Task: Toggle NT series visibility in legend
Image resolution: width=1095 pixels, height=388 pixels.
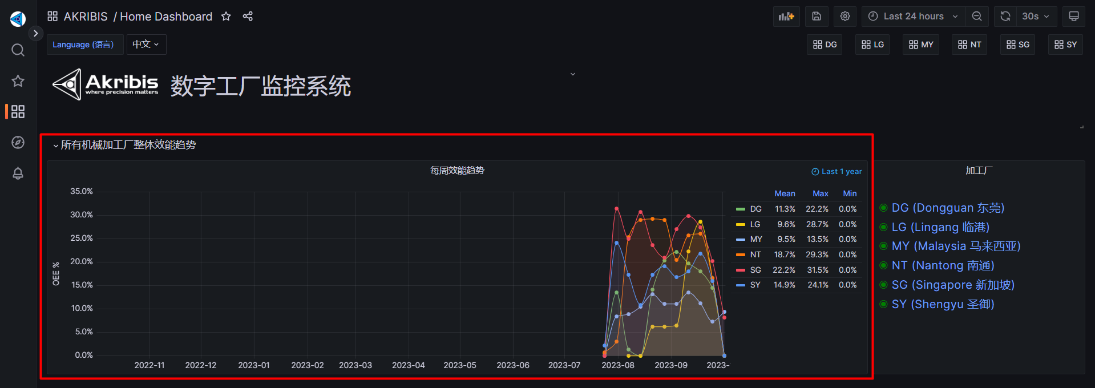Action: coord(755,255)
